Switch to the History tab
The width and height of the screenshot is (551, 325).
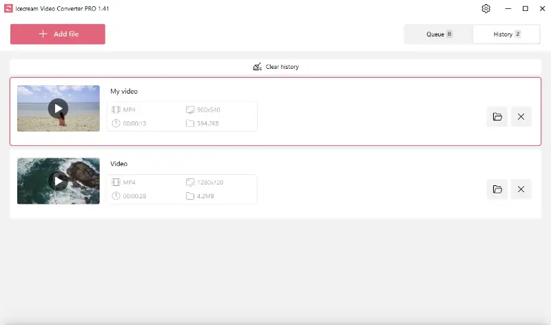click(506, 34)
